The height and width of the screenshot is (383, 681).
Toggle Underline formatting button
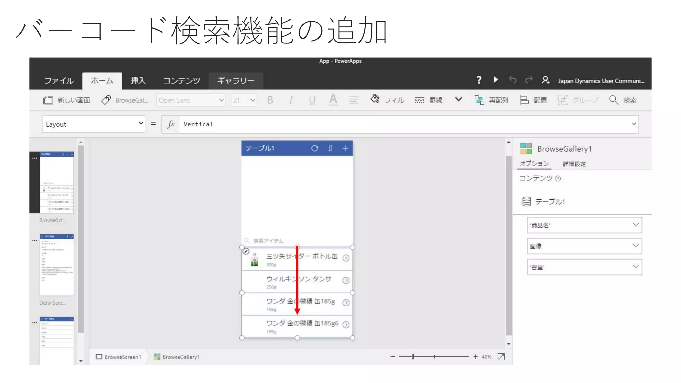coord(312,100)
